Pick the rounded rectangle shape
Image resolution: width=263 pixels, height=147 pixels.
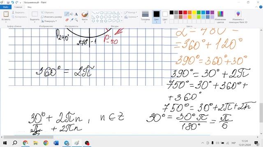[110, 13]
